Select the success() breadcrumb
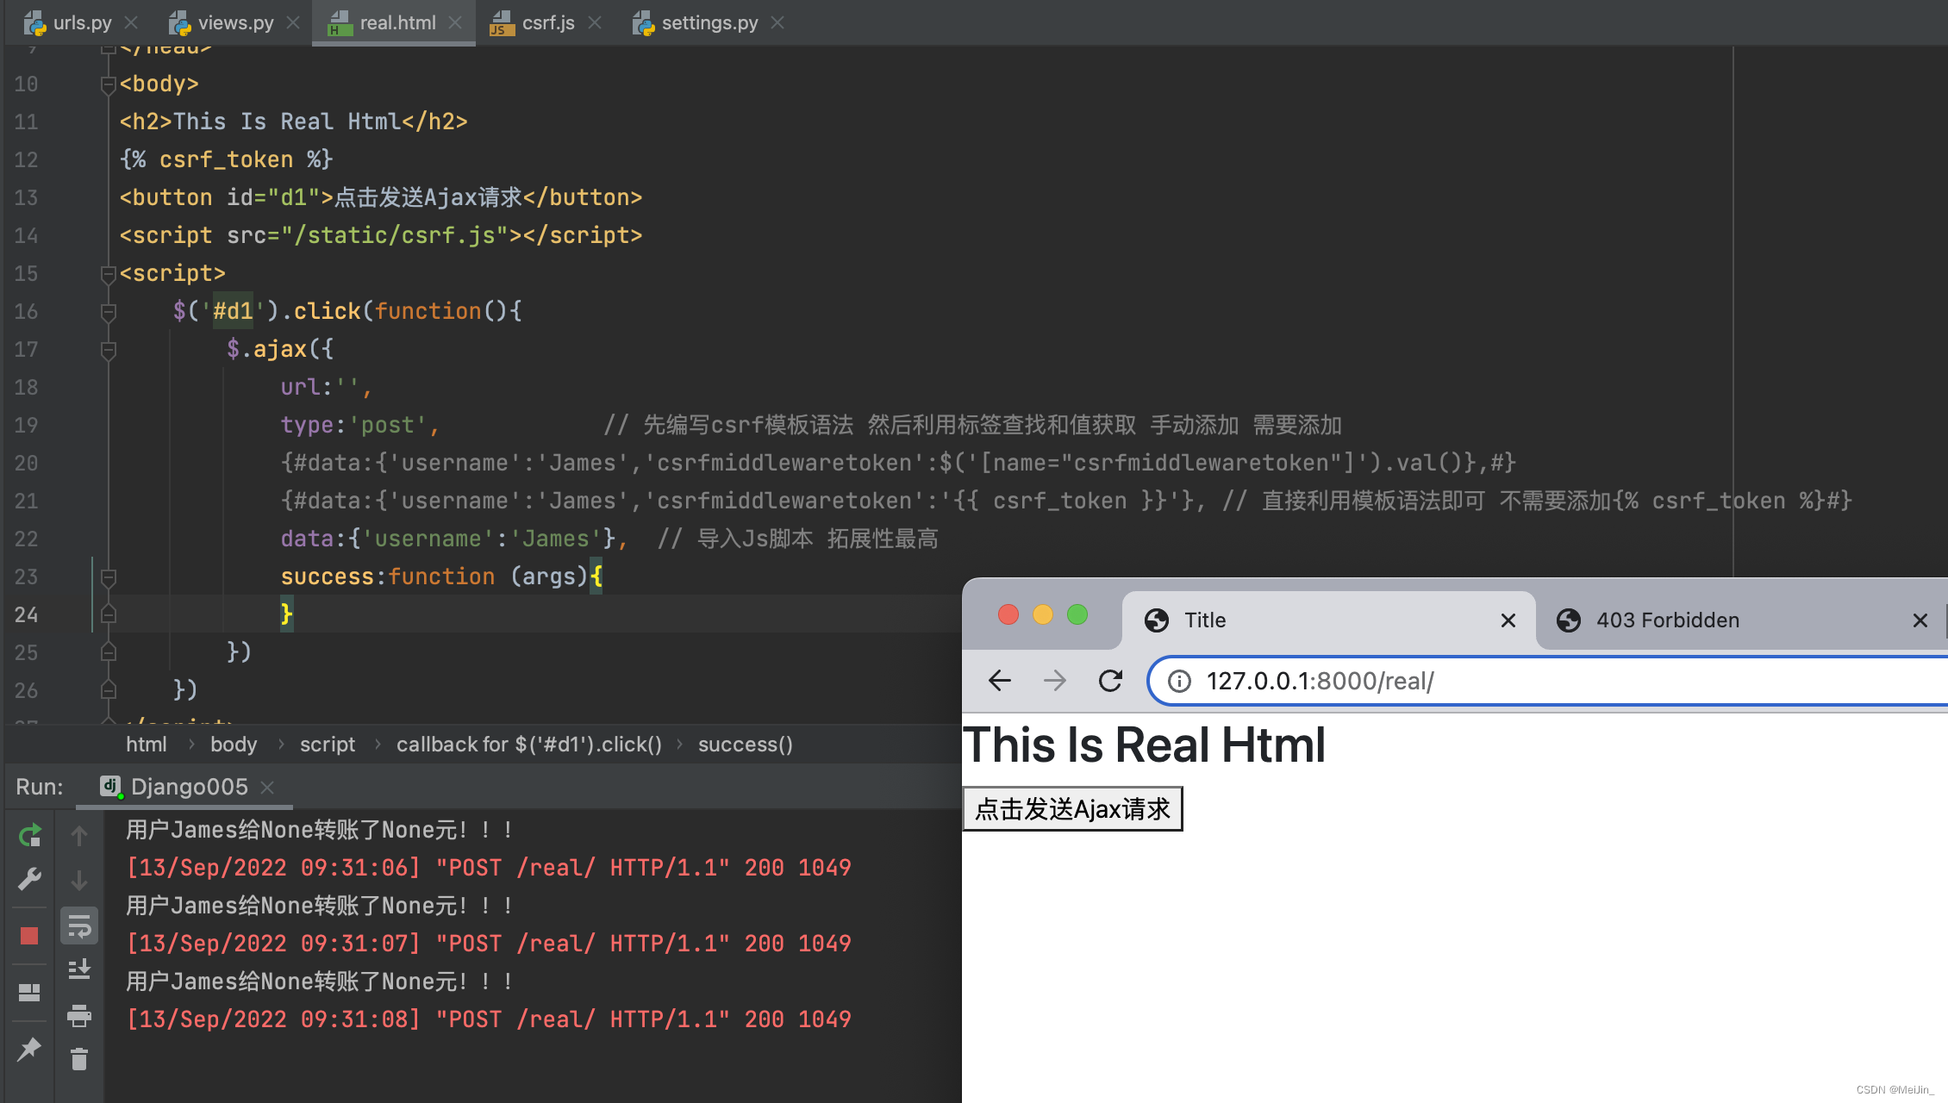 tap(746, 745)
